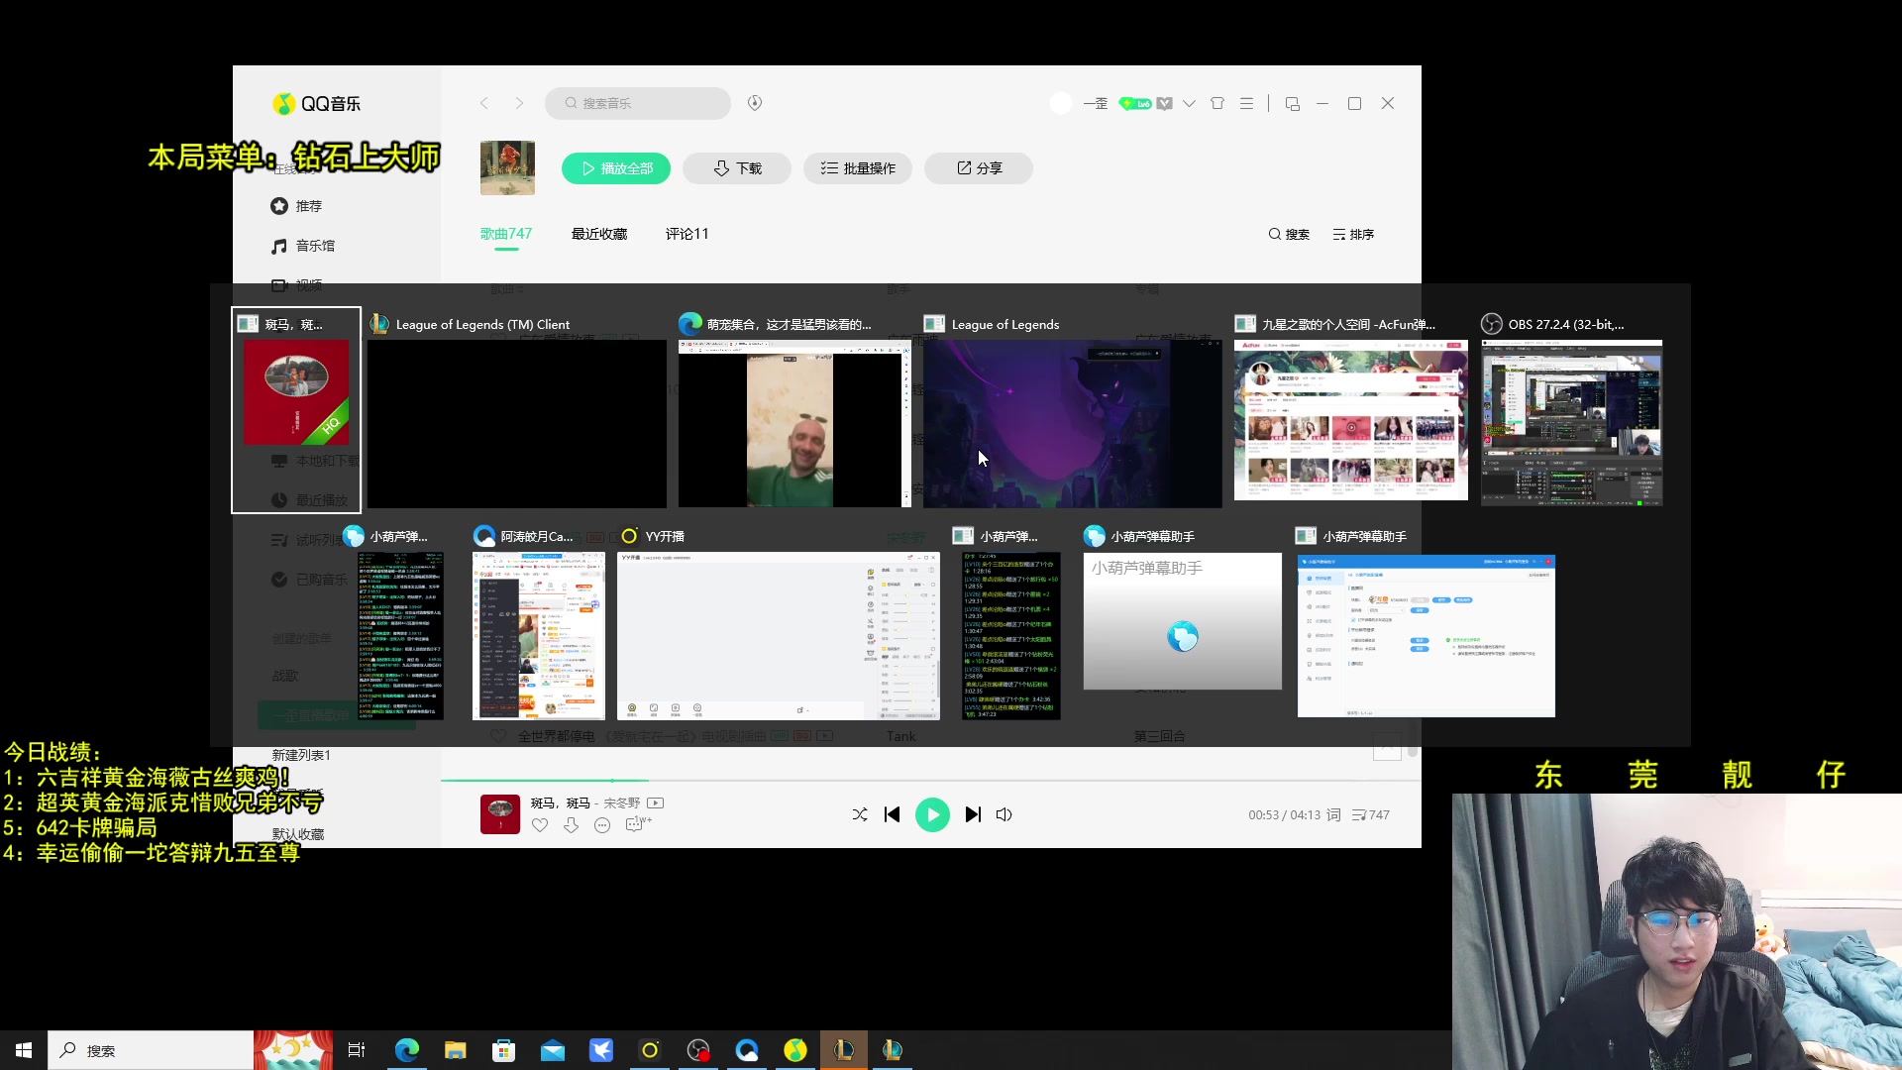Switch to the 最近收藏 tab
This screenshot has width=1902, height=1070.
point(599,234)
